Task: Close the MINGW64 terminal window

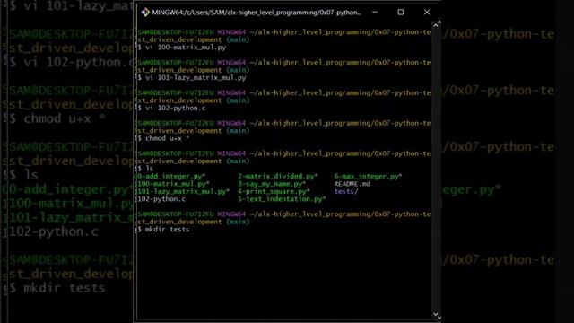Action: (427, 12)
